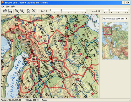Click the Abu Dhabi combo box text
Image resolution: width=131 pixels, height=102 pixels.
click(x=114, y=19)
